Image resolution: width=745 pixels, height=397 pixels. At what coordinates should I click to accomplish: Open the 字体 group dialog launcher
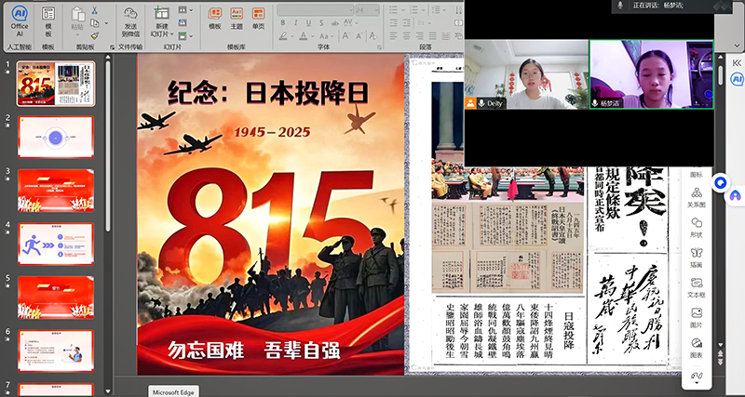379,47
